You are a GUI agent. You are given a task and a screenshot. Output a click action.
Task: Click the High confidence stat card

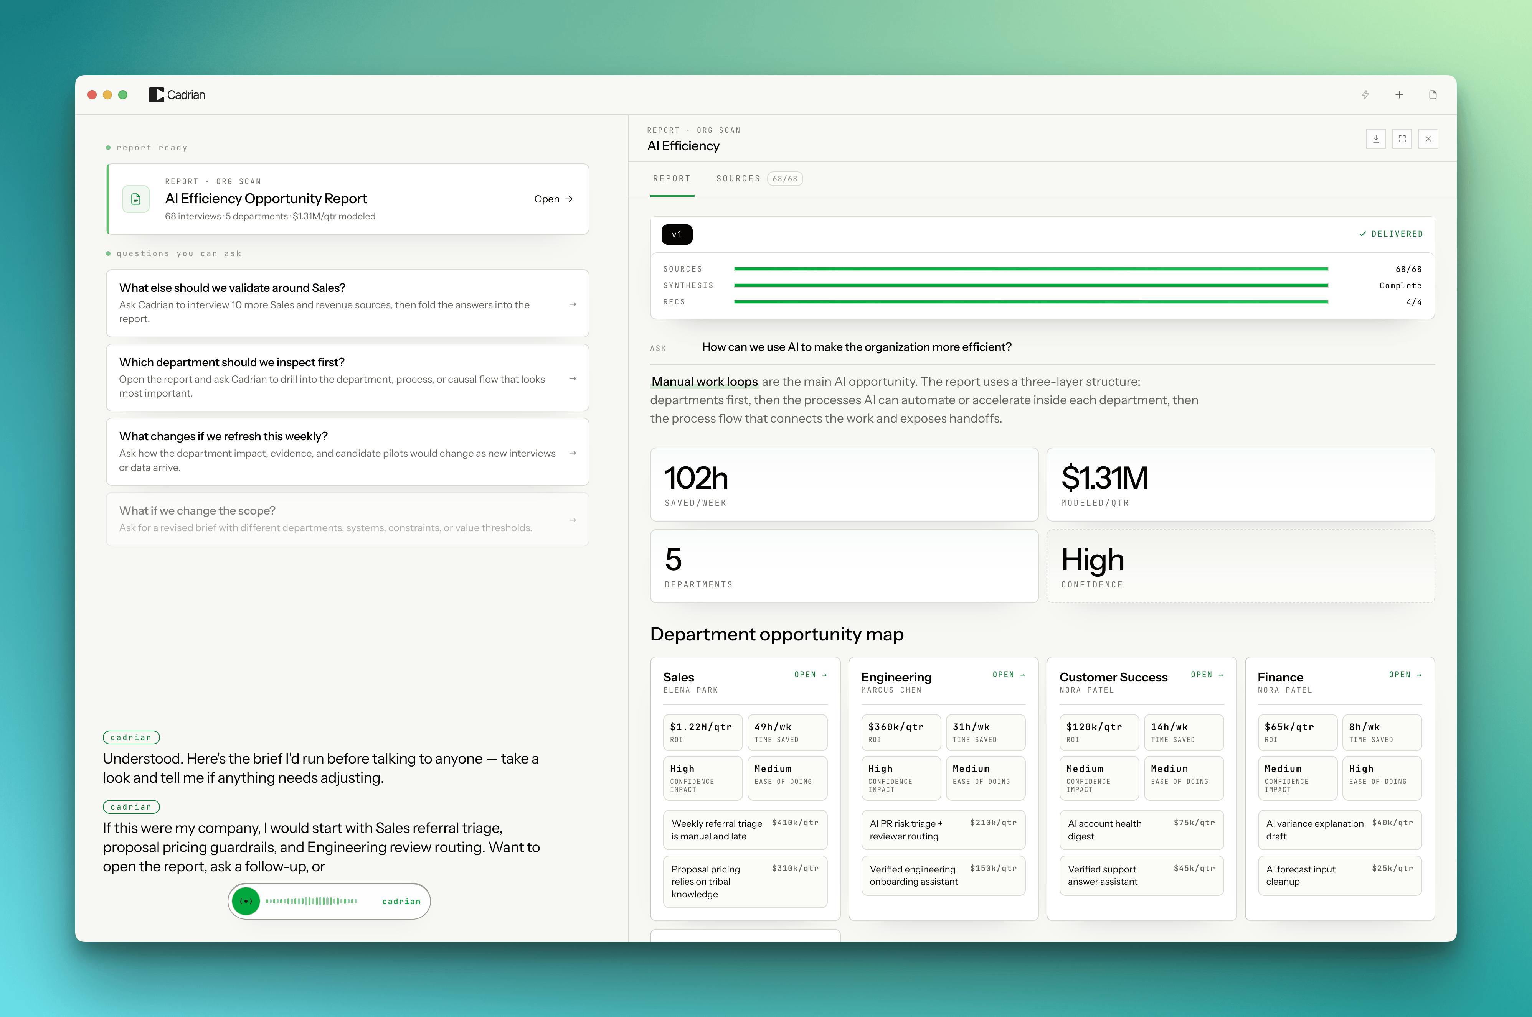pyautogui.click(x=1240, y=566)
